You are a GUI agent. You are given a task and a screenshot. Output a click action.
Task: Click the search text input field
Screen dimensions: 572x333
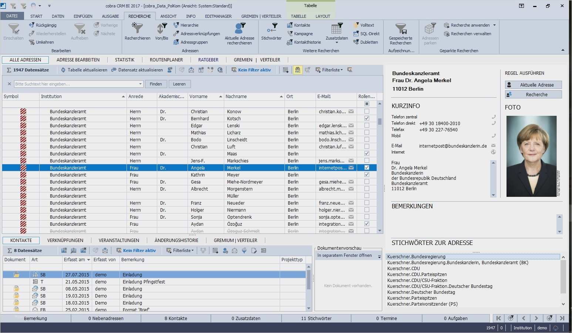[x=76, y=84]
